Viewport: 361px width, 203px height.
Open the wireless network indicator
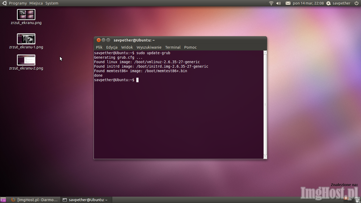(x=271, y=3)
